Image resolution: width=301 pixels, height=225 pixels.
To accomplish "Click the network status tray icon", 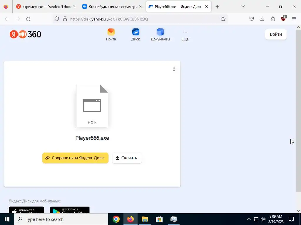I will point(256,219).
